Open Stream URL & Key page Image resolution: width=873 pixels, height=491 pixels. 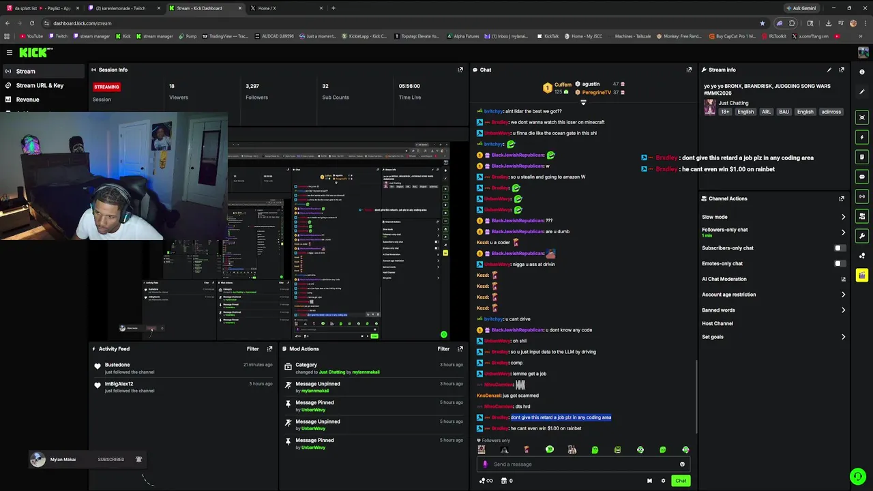[x=42, y=85]
